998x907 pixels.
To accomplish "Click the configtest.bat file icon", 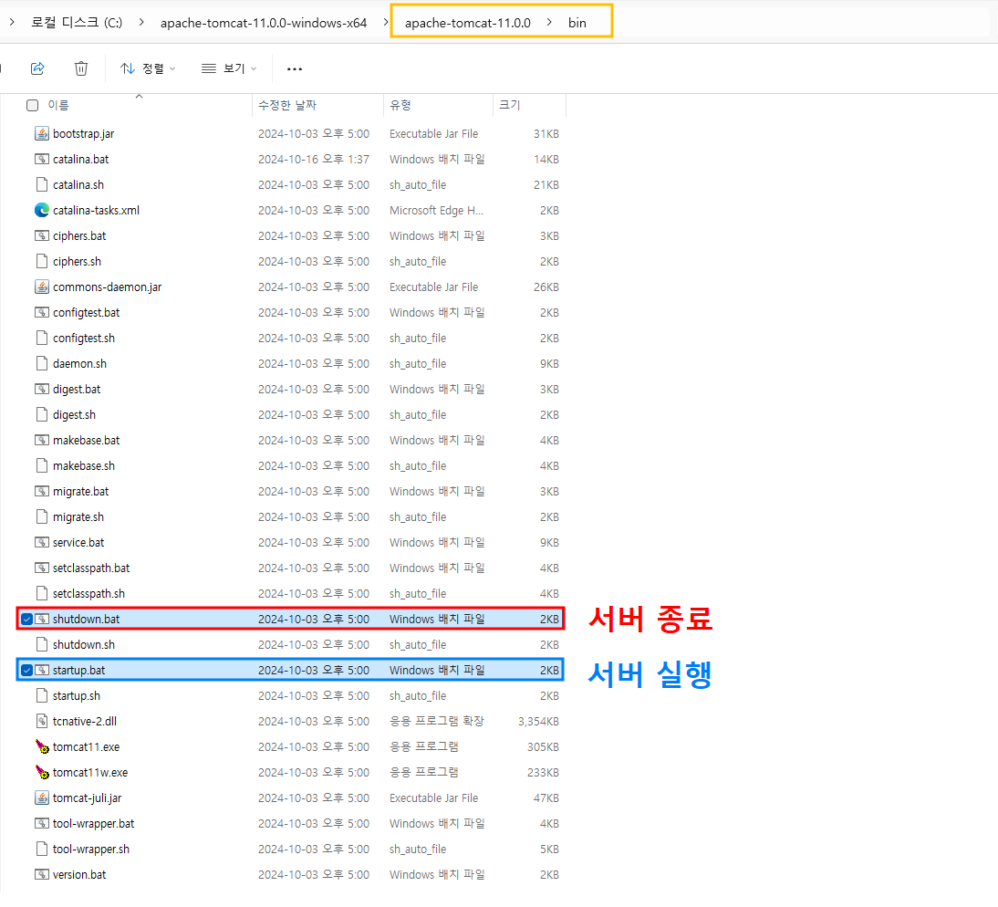I will click(x=41, y=312).
